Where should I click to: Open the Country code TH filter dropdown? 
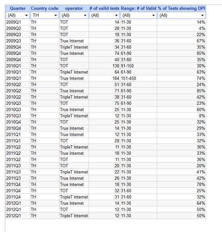(45, 15)
